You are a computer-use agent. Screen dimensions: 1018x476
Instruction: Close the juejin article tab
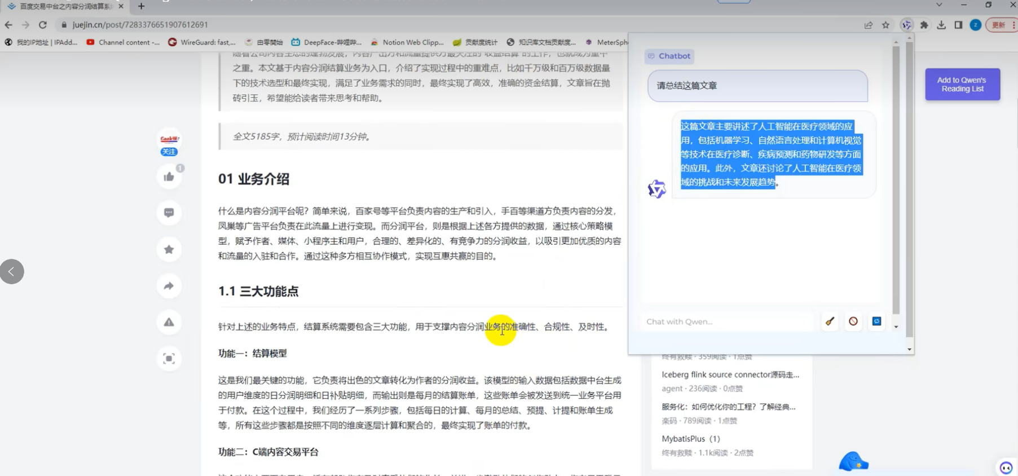121,6
